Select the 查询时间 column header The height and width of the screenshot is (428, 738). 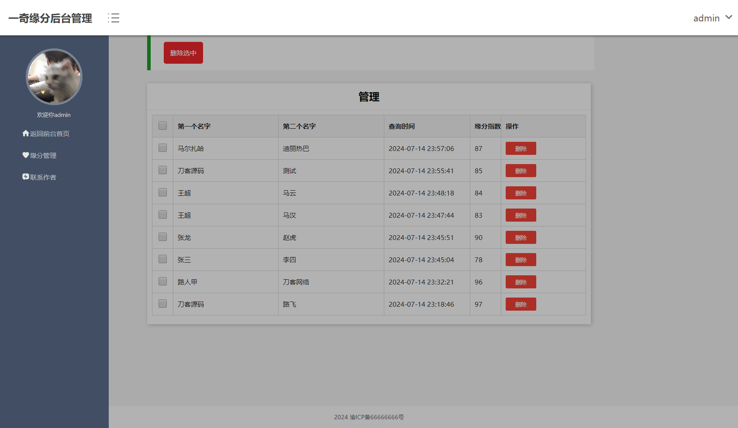tap(401, 126)
